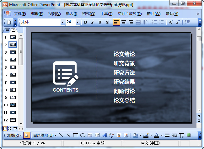Start slide show from current slide
The image size is (204, 149).
coord(15,129)
